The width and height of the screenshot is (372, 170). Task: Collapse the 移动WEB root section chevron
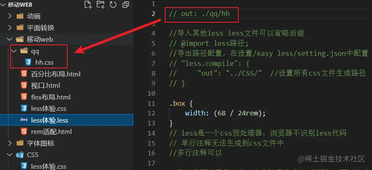coord(3,5)
